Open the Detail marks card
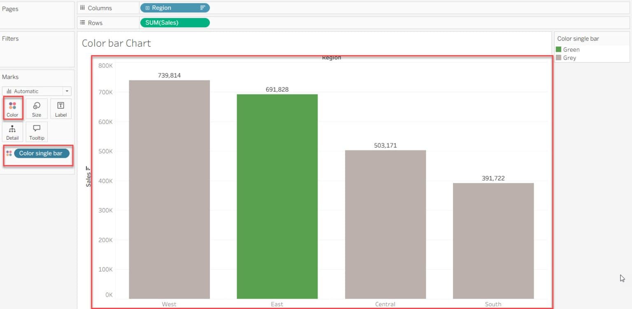Image resolution: width=632 pixels, height=309 pixels. coord(12,132)
